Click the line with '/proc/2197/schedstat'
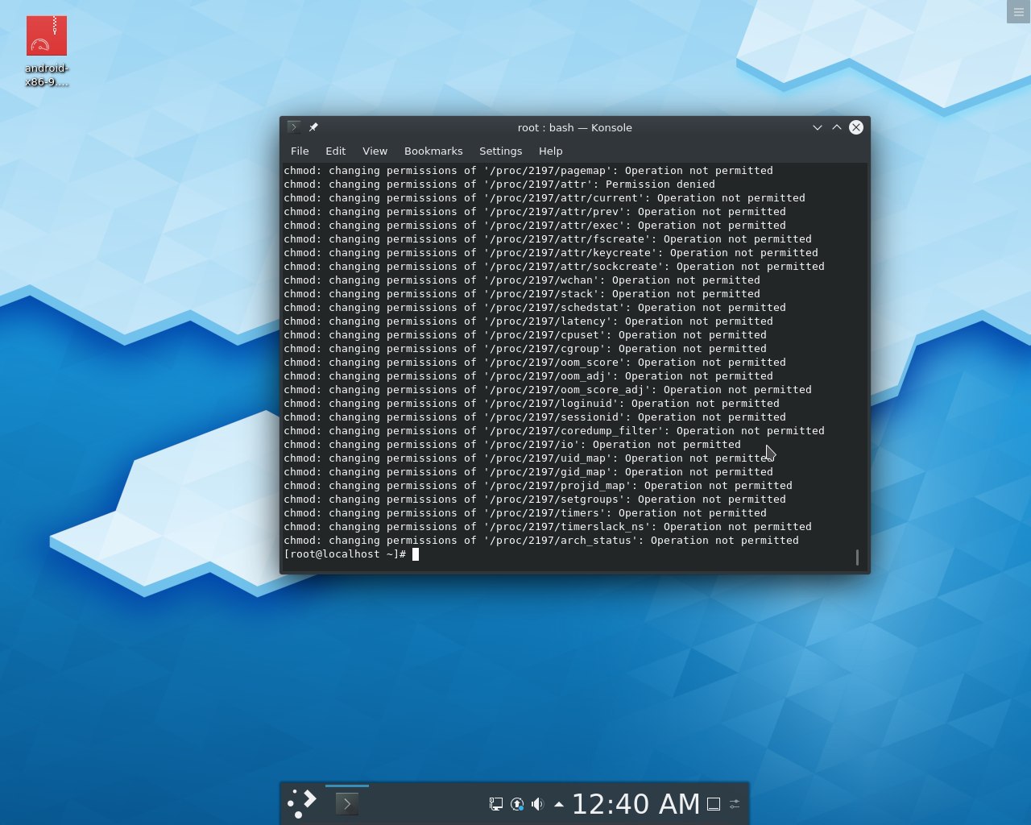Screen dimensions: 1031x825 pyautogui.click(x=535, y=308)
